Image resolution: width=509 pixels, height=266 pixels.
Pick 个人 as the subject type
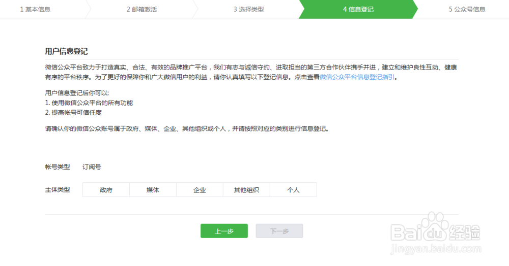point(293,190)
